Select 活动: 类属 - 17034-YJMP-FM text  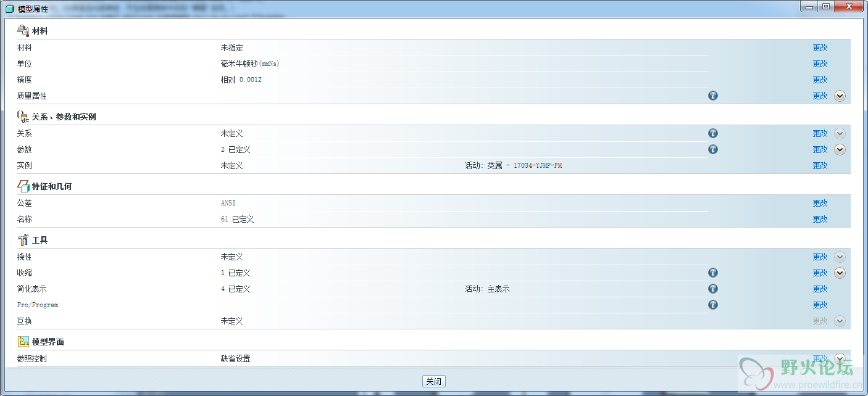tap(514, 165)
